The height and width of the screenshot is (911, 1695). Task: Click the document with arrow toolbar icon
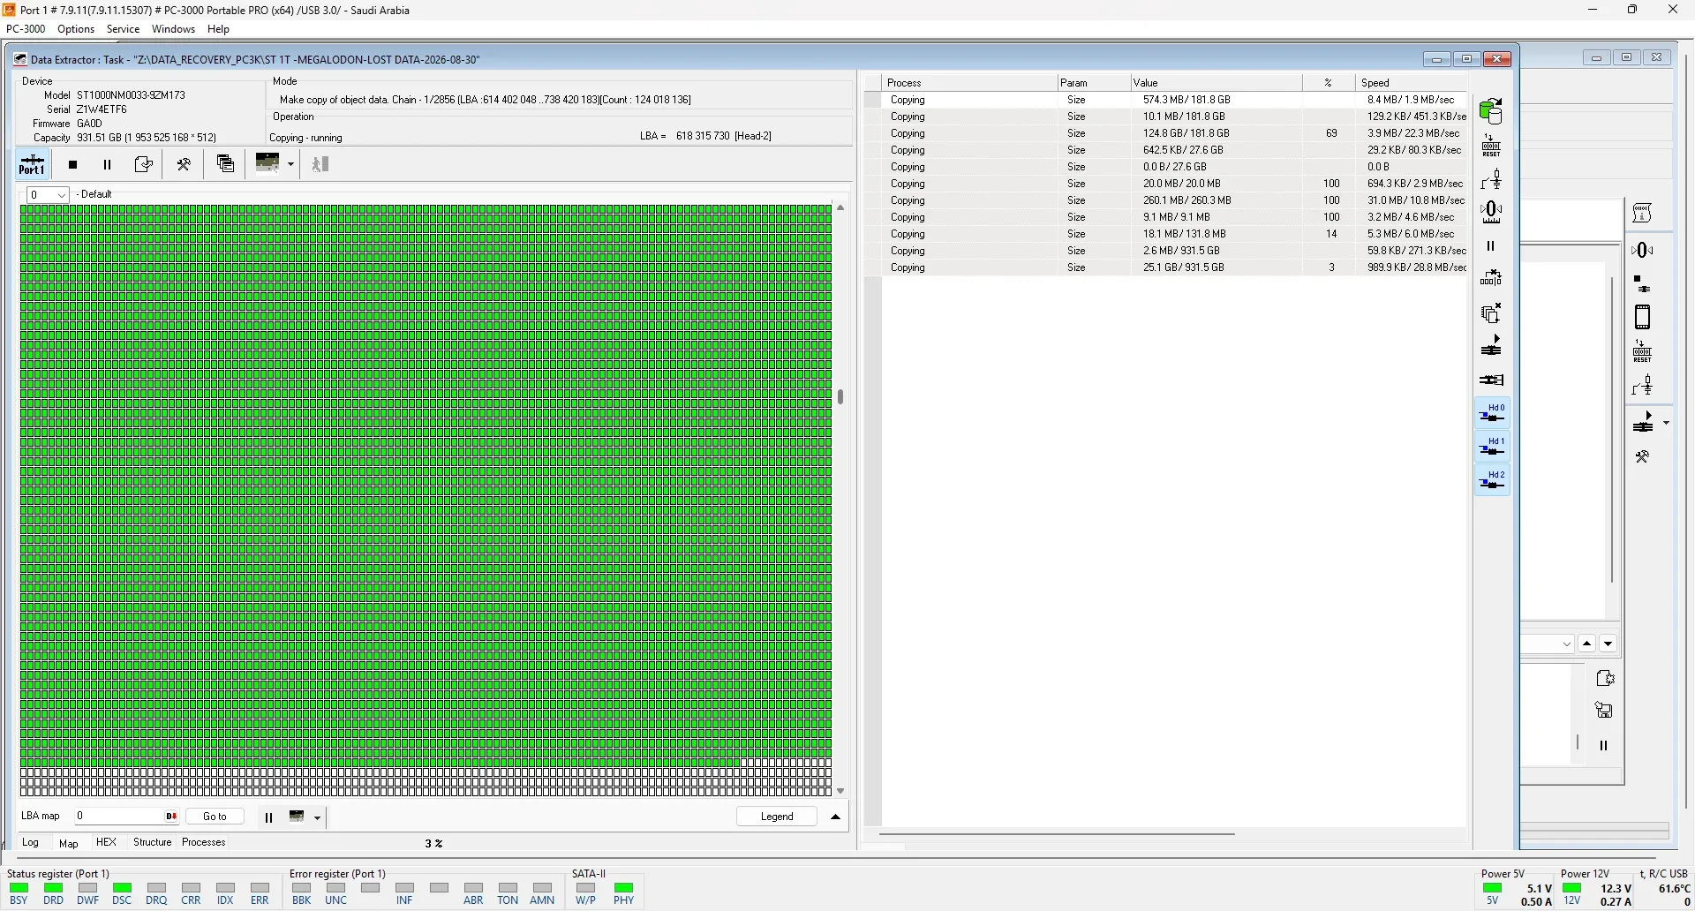tap(143, 165)
